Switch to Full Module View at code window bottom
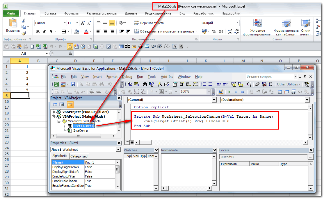 [x=132, y=142]
